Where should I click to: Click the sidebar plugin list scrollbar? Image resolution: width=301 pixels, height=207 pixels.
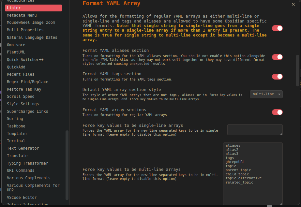67,165
